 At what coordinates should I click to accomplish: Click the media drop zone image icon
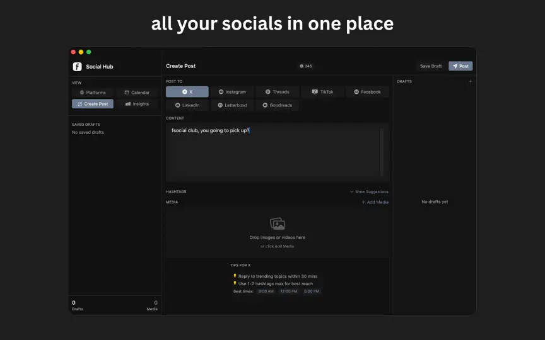[278, 224]
